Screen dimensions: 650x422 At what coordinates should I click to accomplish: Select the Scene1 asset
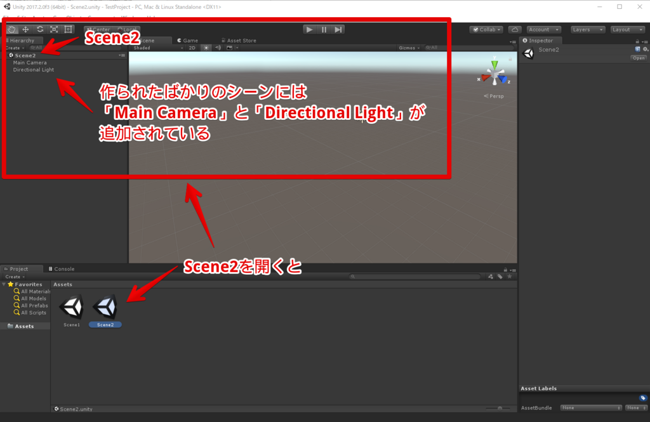[x=72, y=310]
